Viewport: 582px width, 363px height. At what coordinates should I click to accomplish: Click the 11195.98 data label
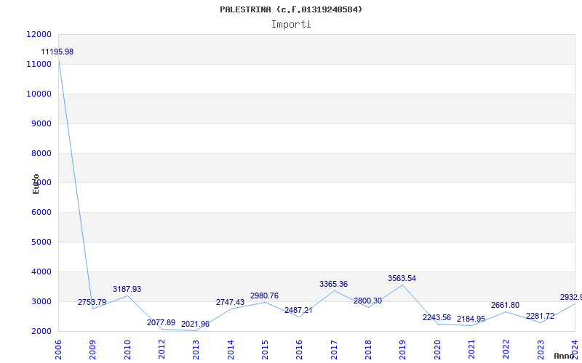[57, 52]
